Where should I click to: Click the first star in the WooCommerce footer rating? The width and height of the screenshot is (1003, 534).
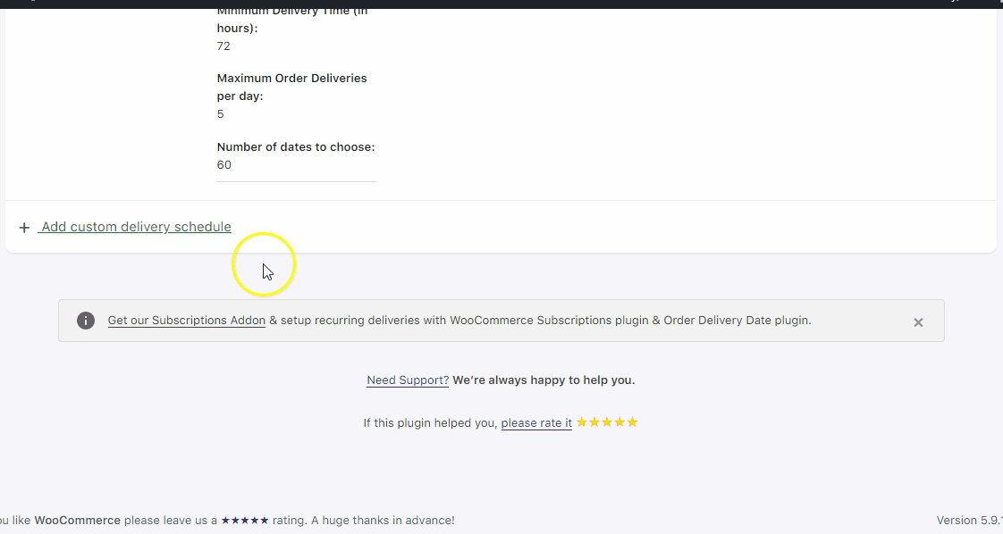[225, 520]
